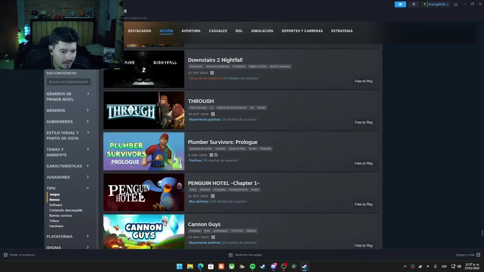
Task: Open the Cannon Guys game title
Action: (x=204, y=224)
